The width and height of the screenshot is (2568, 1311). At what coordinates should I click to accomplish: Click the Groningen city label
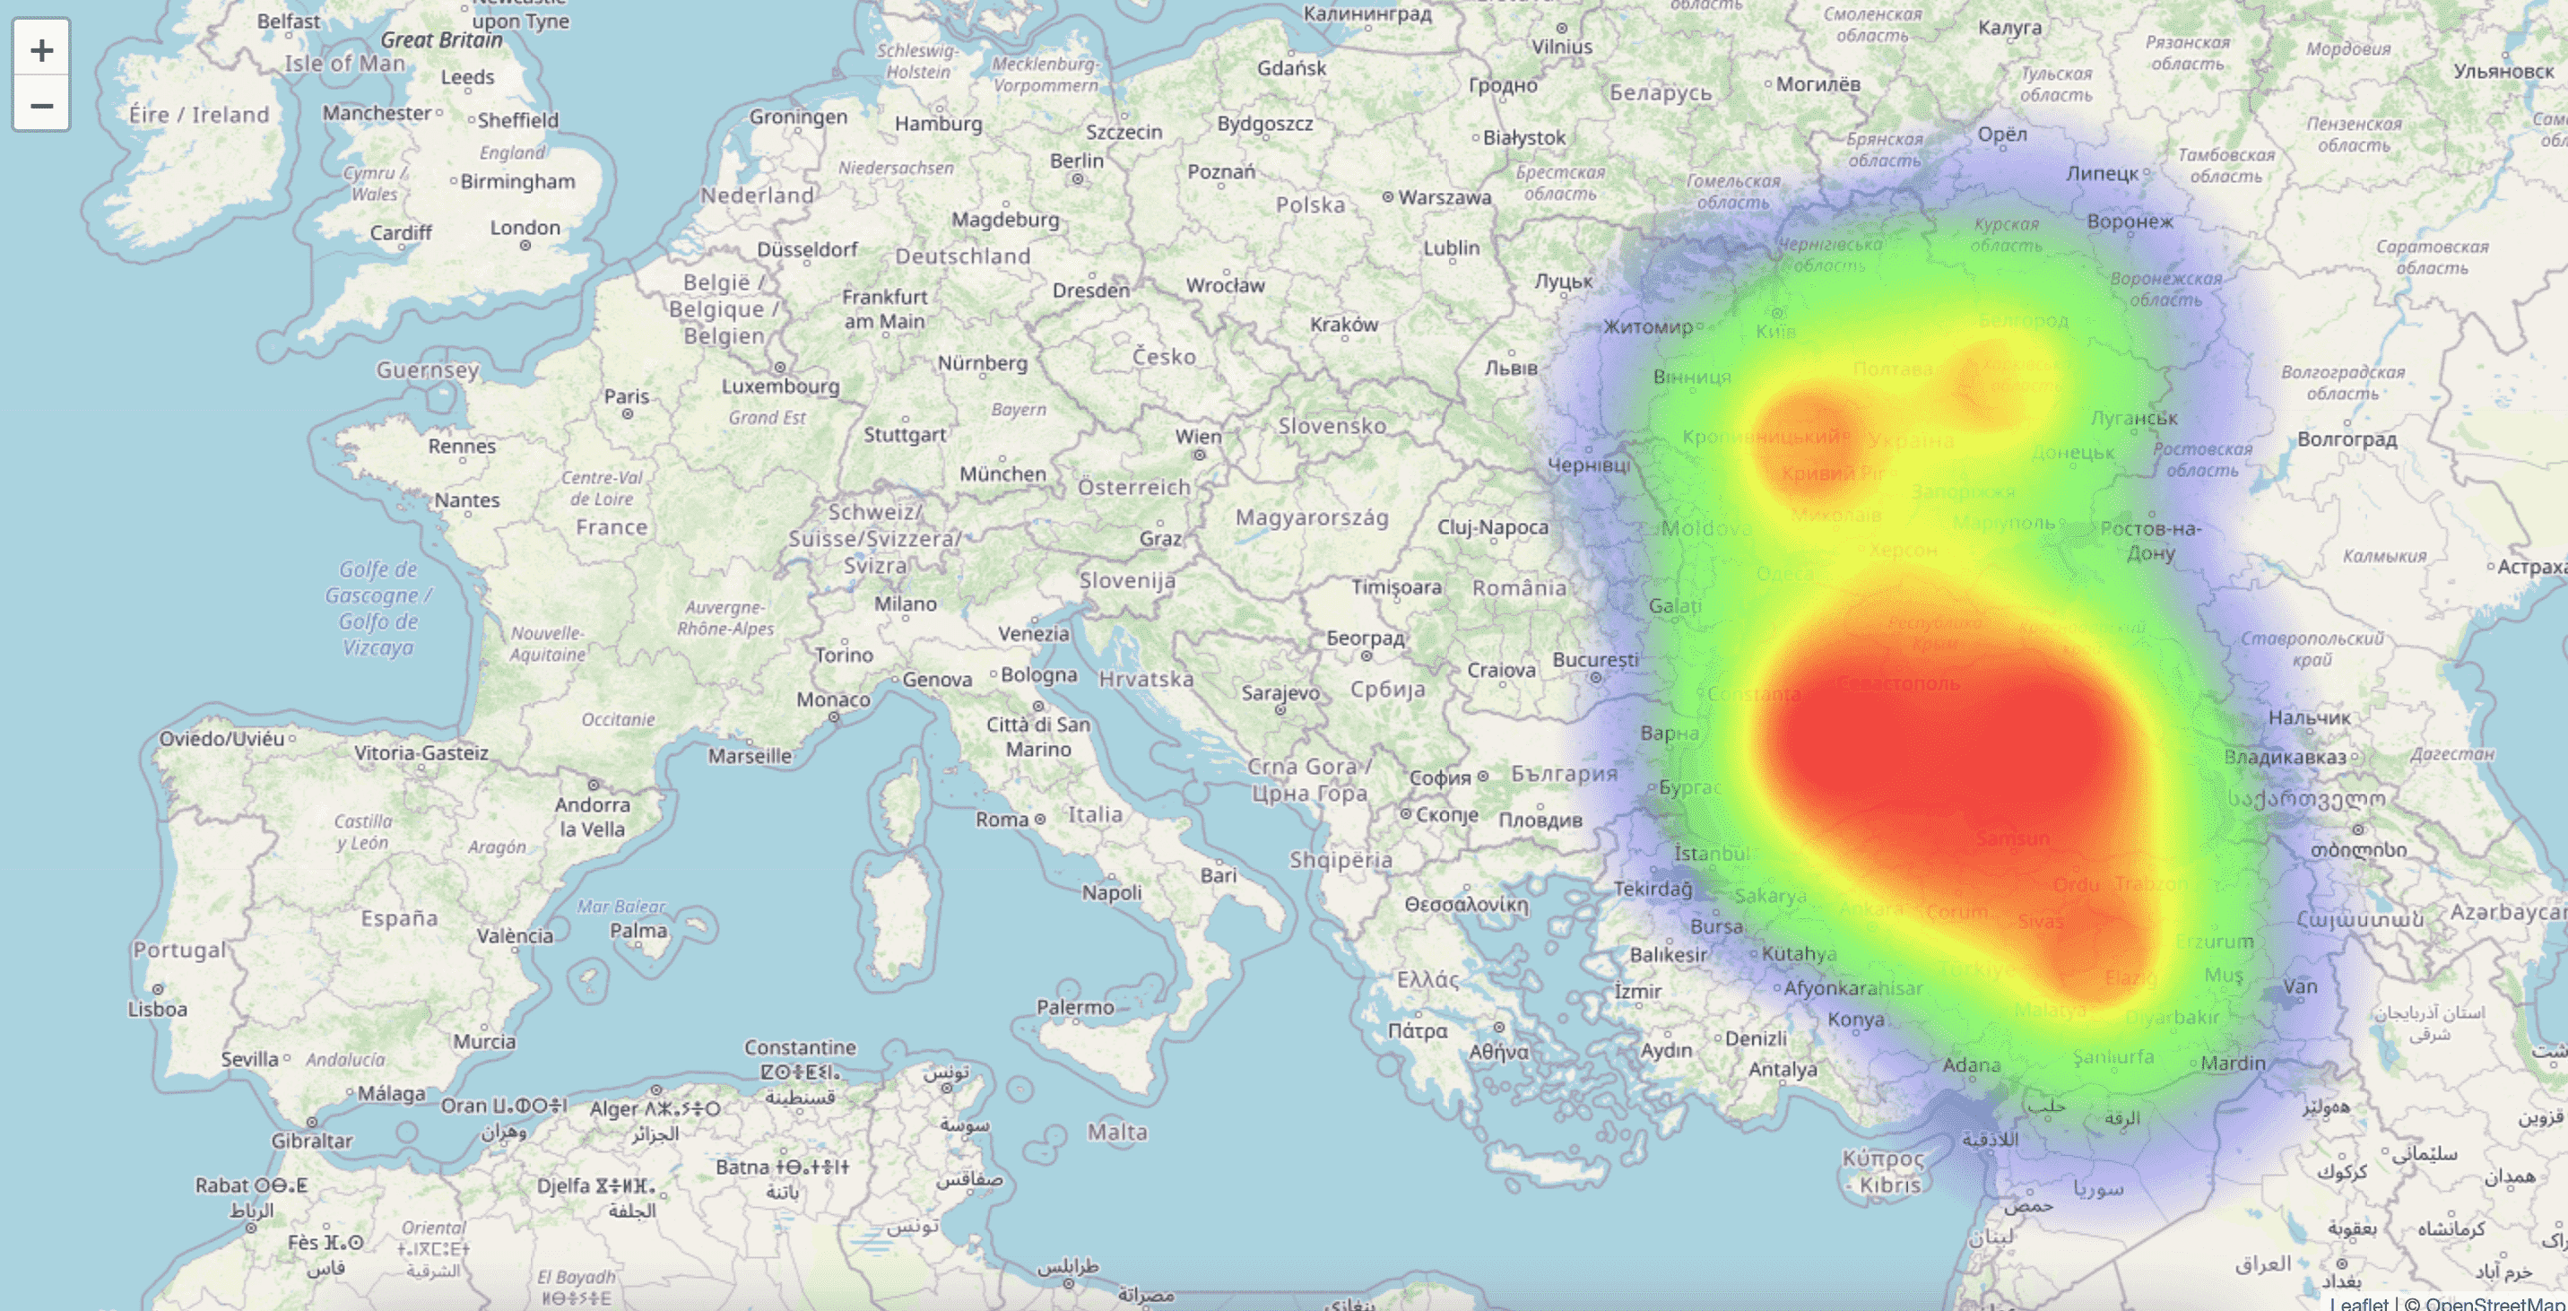tap(797, 117)
